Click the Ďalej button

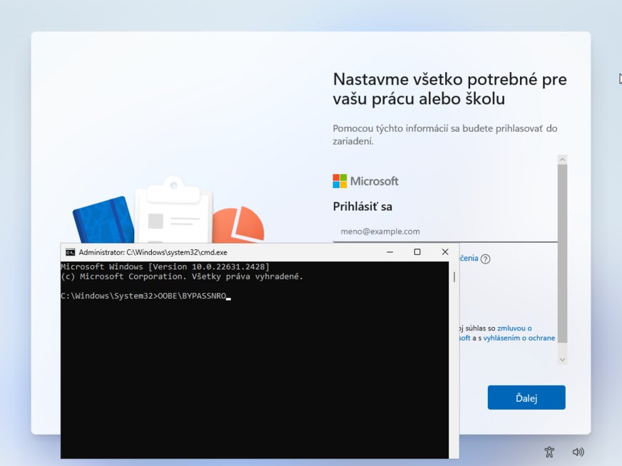pos(526,398)
